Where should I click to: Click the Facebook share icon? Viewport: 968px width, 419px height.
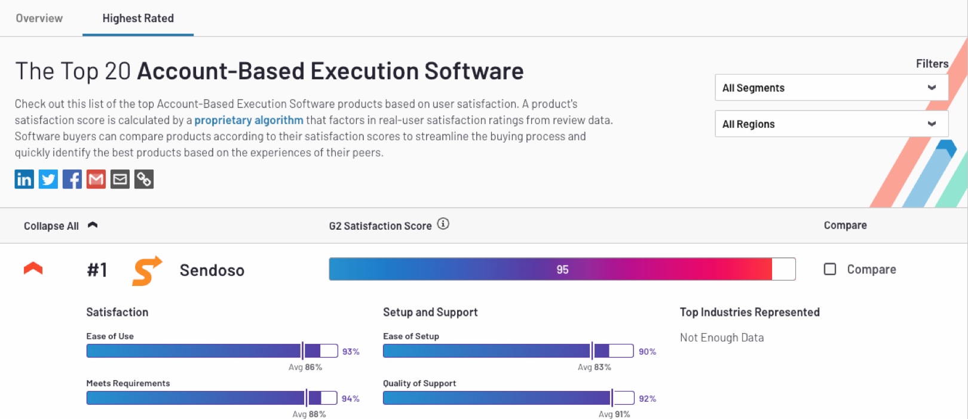click(x=72, y=179)
